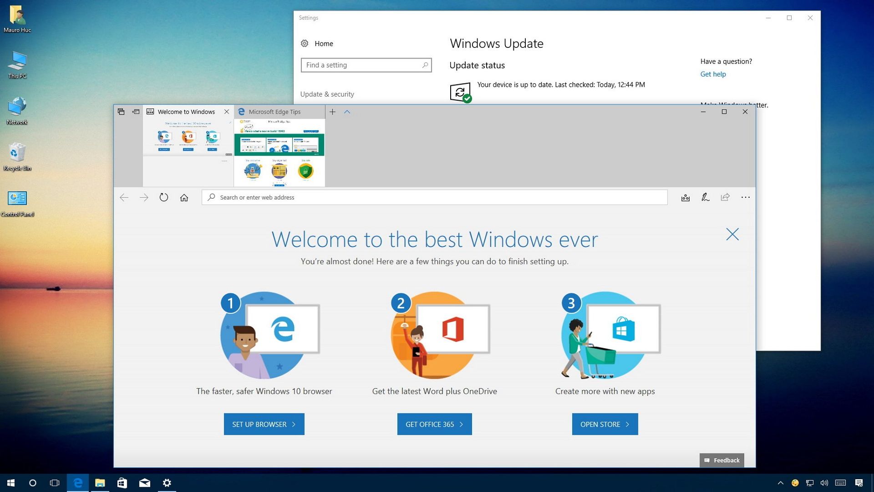
Task: Open a new tab in Edge
Action: tap(333, 112)
